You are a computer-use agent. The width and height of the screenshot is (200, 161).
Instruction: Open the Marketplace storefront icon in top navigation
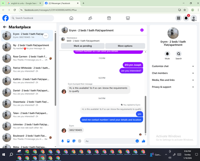128,18
